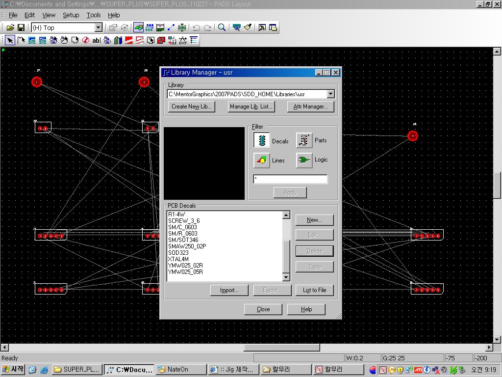Select YMW025_05R in the decals list

pyautogui.click(x=185, y=272)
